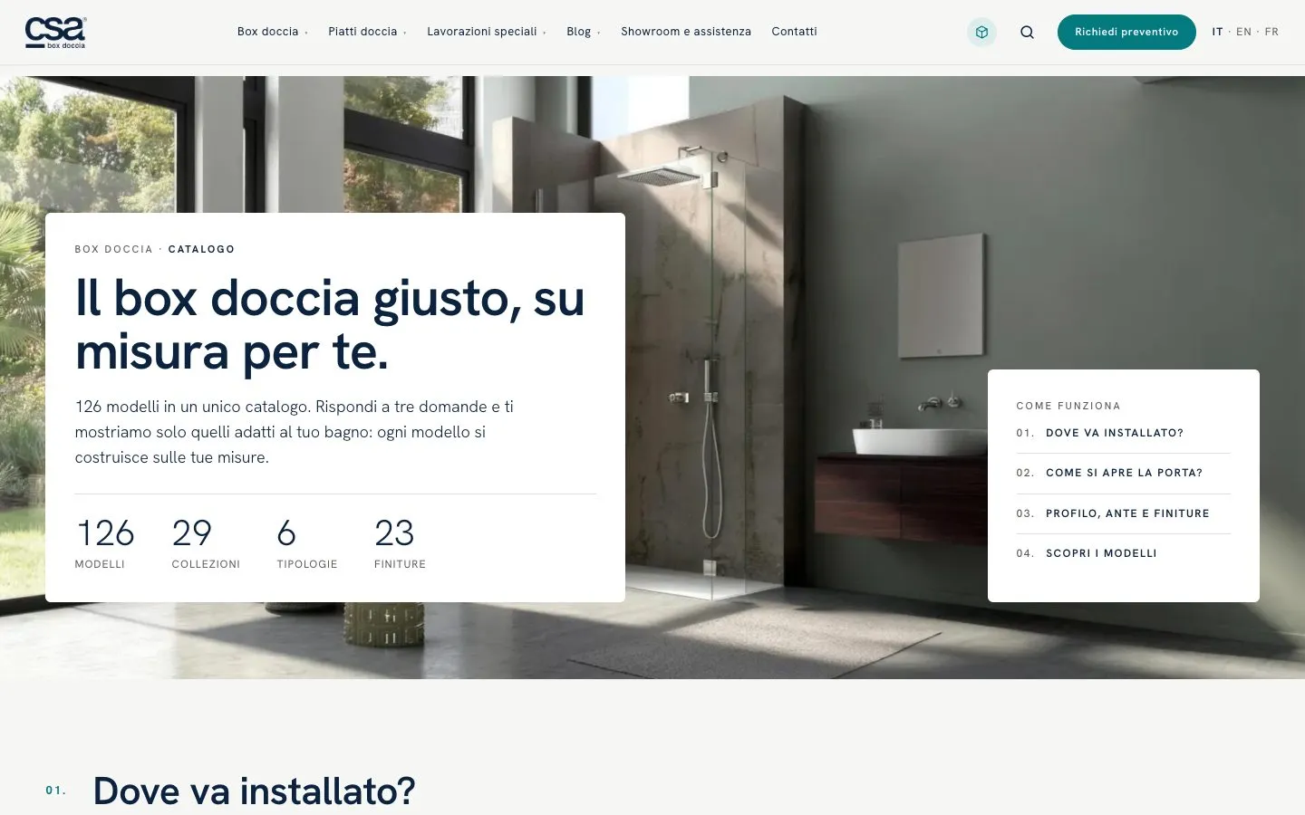The width and height of the screenshot is (1305, 815).
Task: Click the BOX DOCCIA breadcrumb
Action: pyautogui.click(x=113, y=249)
